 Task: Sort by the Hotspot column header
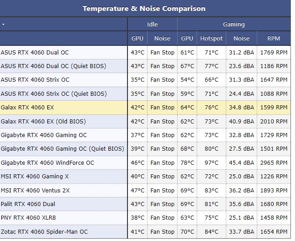point(212,39)
